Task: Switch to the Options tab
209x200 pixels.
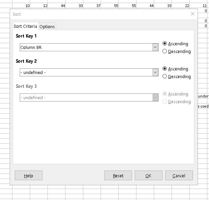Action: 47,26
